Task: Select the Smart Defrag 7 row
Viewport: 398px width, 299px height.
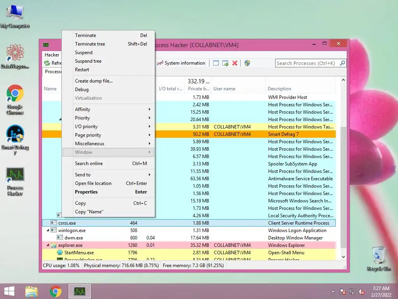Action: 189,134
